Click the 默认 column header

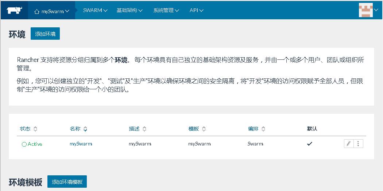tap(312, 129)
